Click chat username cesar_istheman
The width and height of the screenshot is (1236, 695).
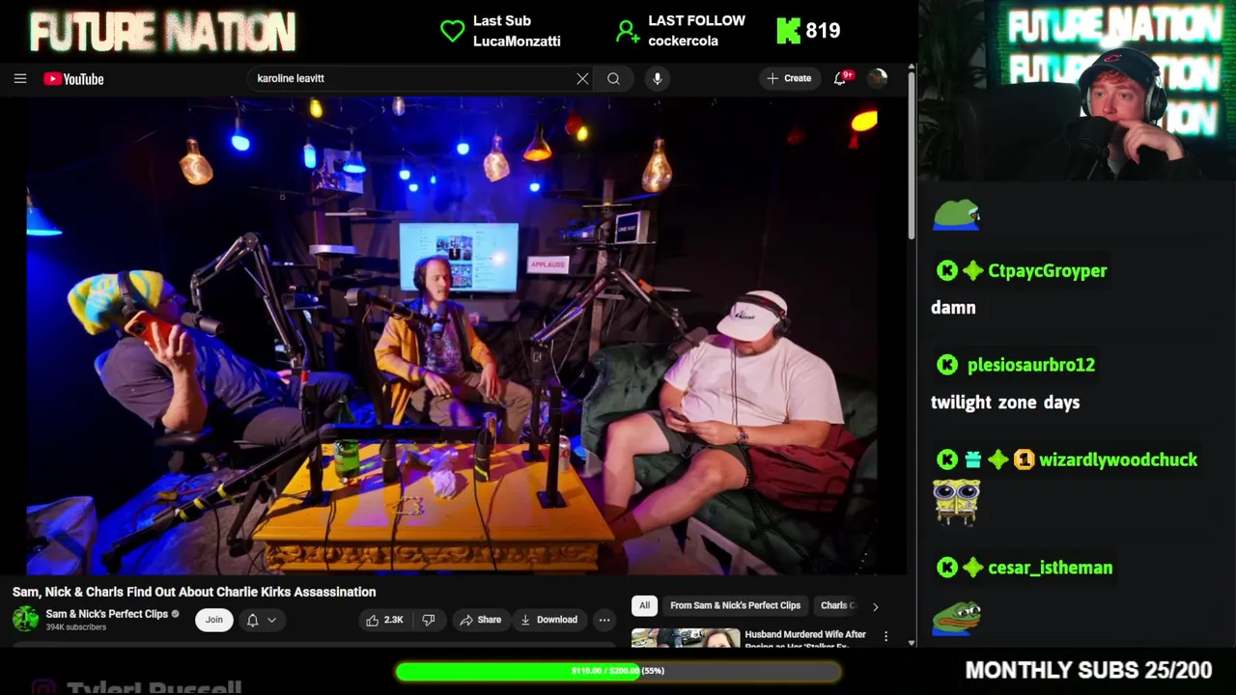(x=1051, y=569)
